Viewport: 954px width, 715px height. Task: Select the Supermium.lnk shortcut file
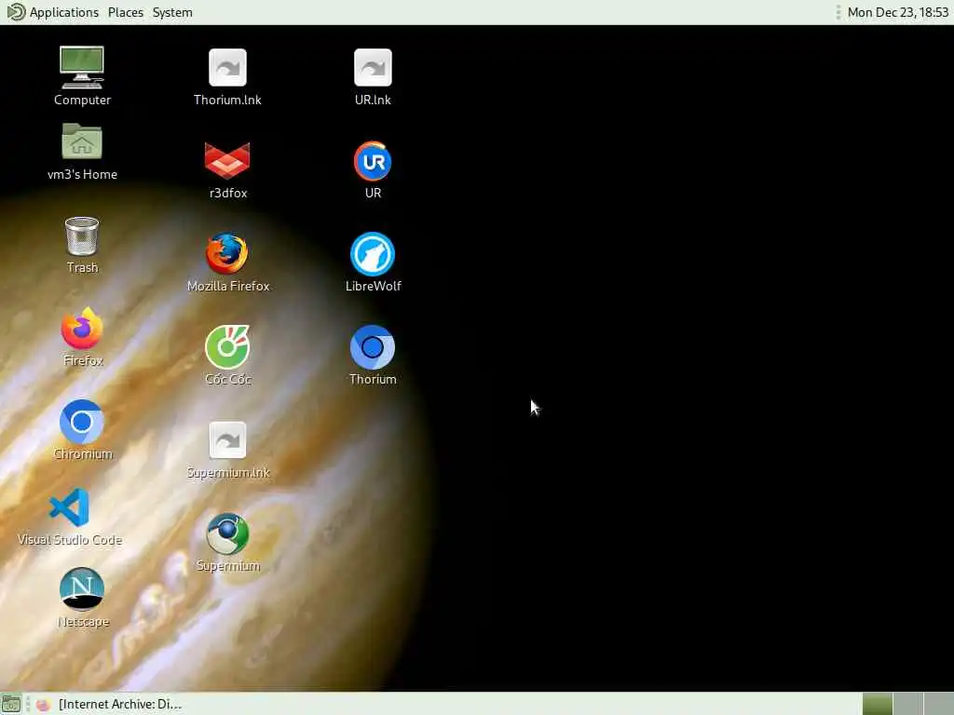(227, 440)
